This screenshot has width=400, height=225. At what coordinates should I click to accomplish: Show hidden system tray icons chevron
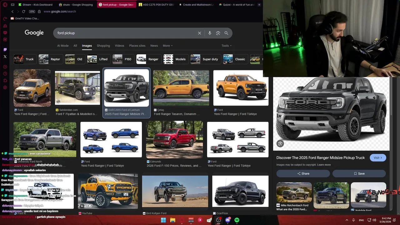point(347,220)
